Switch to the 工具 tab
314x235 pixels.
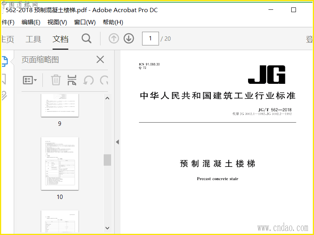pos(33,39)
